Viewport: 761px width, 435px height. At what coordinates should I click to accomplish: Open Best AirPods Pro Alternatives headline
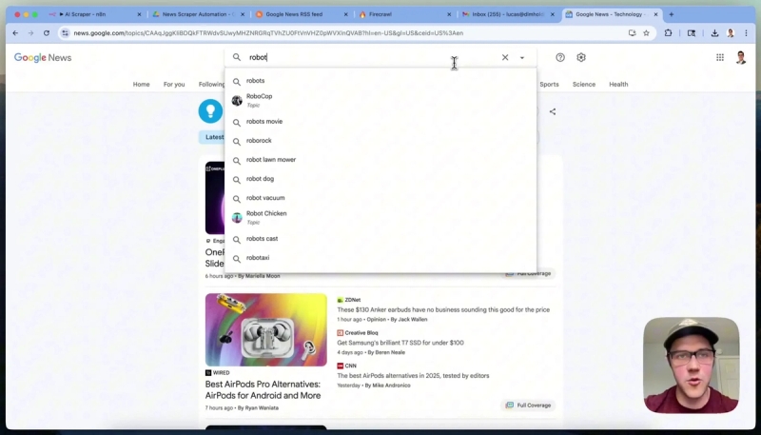pyautogui.click(x=263, y=390)
